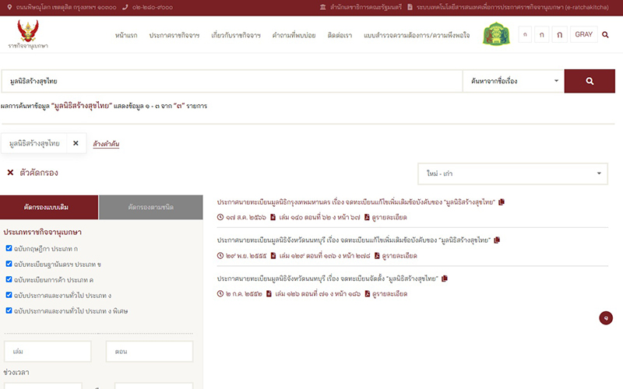The image size is (623, 389).
Task: Copy the second result title with copy icon
Action: click(x=497, y=240)
